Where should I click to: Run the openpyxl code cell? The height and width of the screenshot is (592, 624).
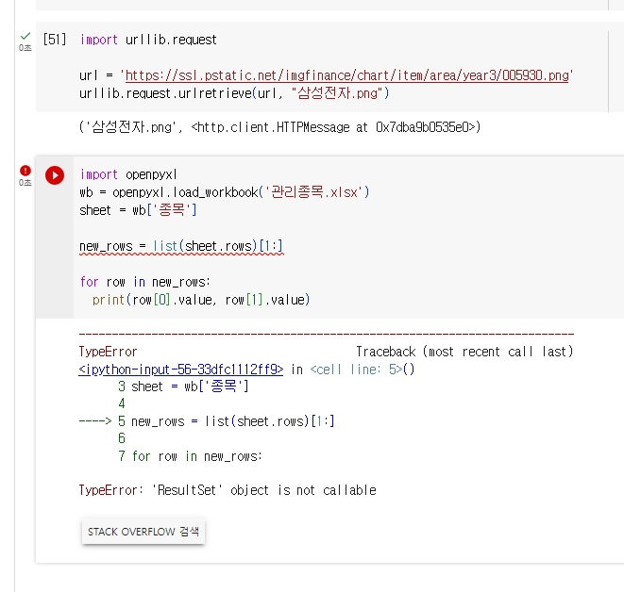[55, 175]
